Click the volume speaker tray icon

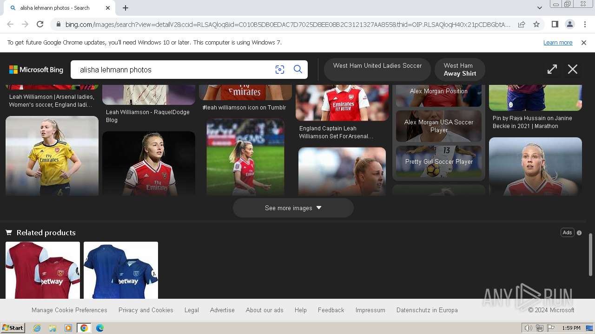click(x=529, y=328)
